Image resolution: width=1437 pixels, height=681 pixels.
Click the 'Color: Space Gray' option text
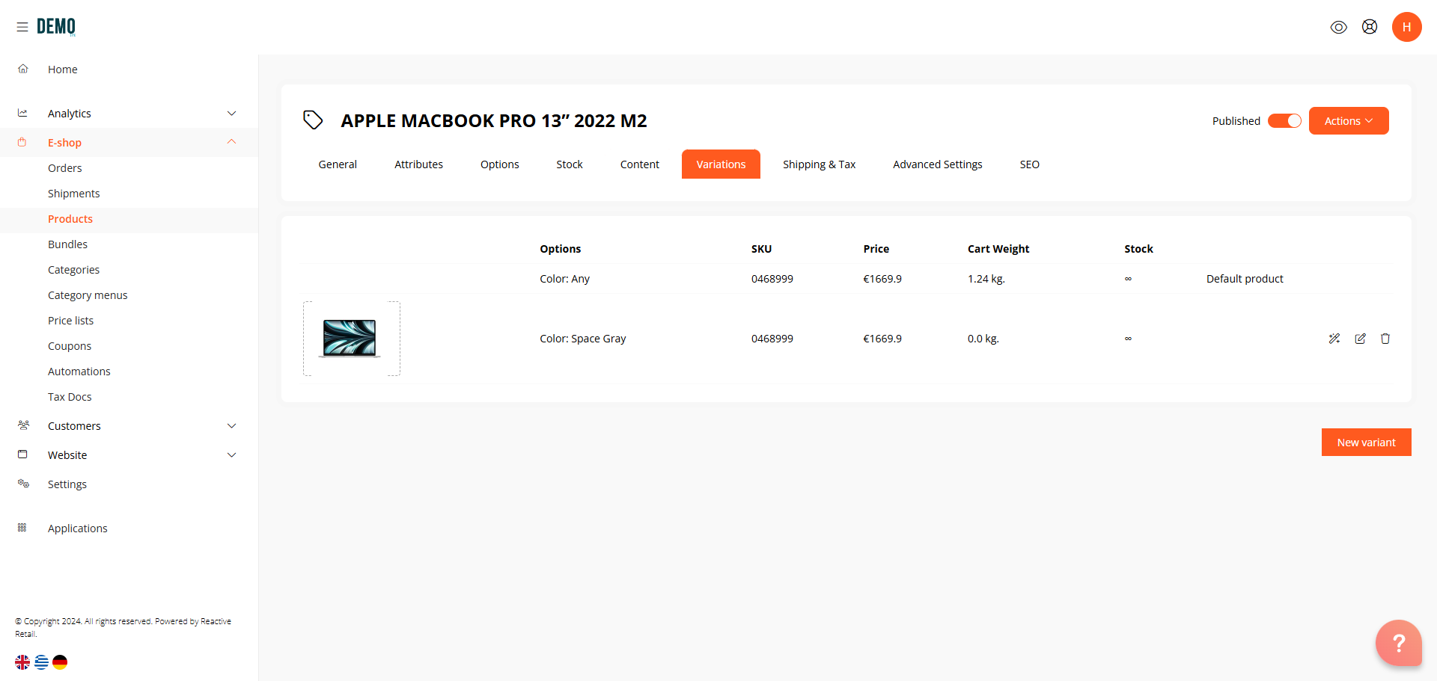click(x=582, y=339)
